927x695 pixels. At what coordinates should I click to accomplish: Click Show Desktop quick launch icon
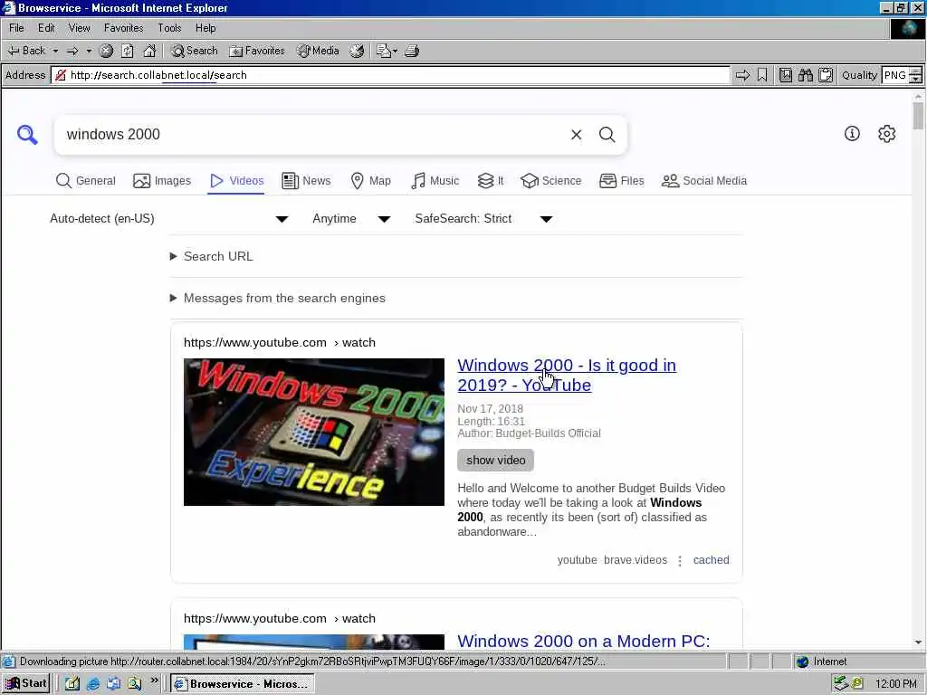72,684
